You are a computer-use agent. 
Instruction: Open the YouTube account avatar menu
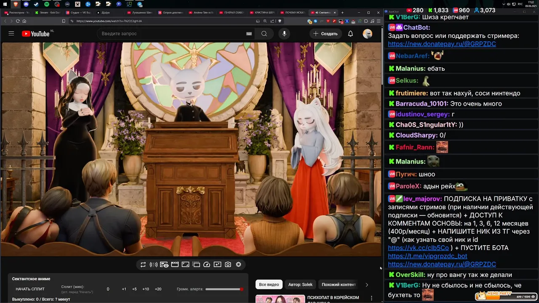click(x=368, y=34)
